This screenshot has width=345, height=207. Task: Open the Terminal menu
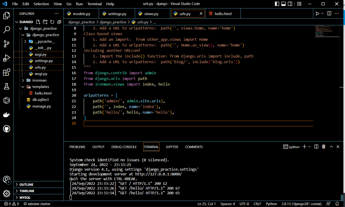(94, 4)
